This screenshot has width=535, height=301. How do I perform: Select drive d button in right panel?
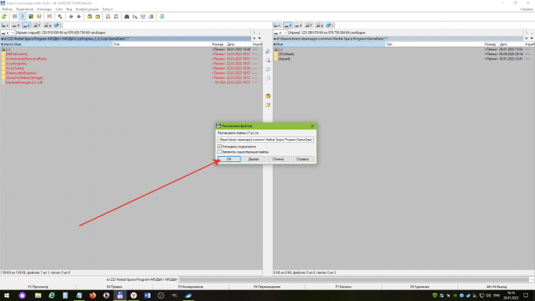(288, 26)
